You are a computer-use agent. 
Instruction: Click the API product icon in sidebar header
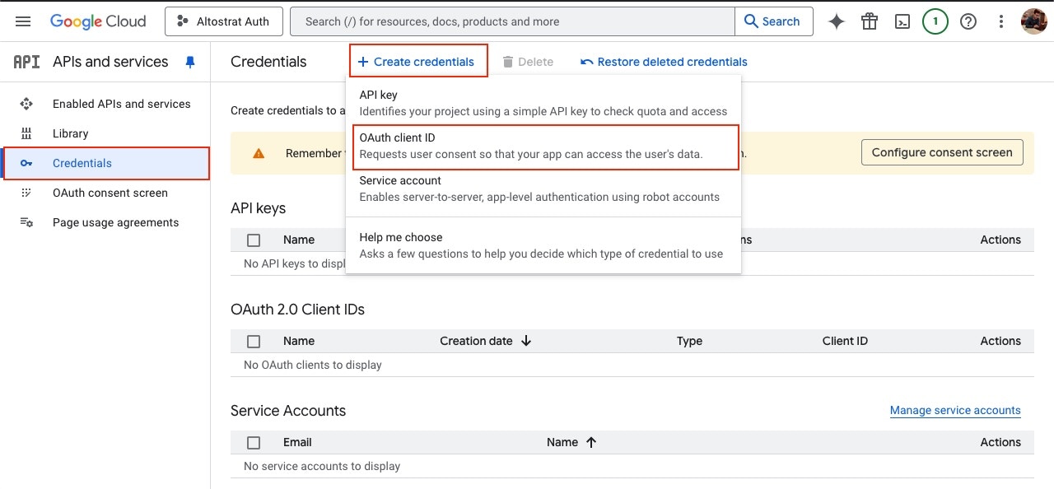(x=26, y=62)
